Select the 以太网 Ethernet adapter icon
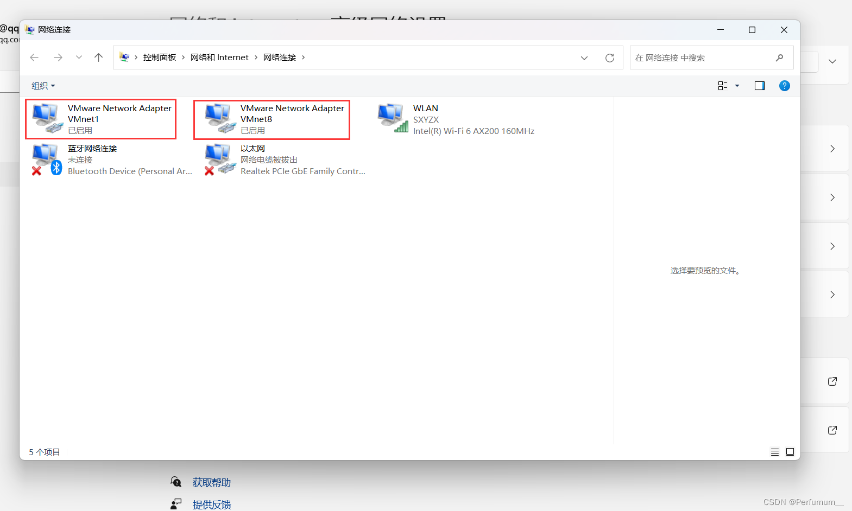Image resolution: width=852 pixels, height=511 pixels. coord(220,159)
